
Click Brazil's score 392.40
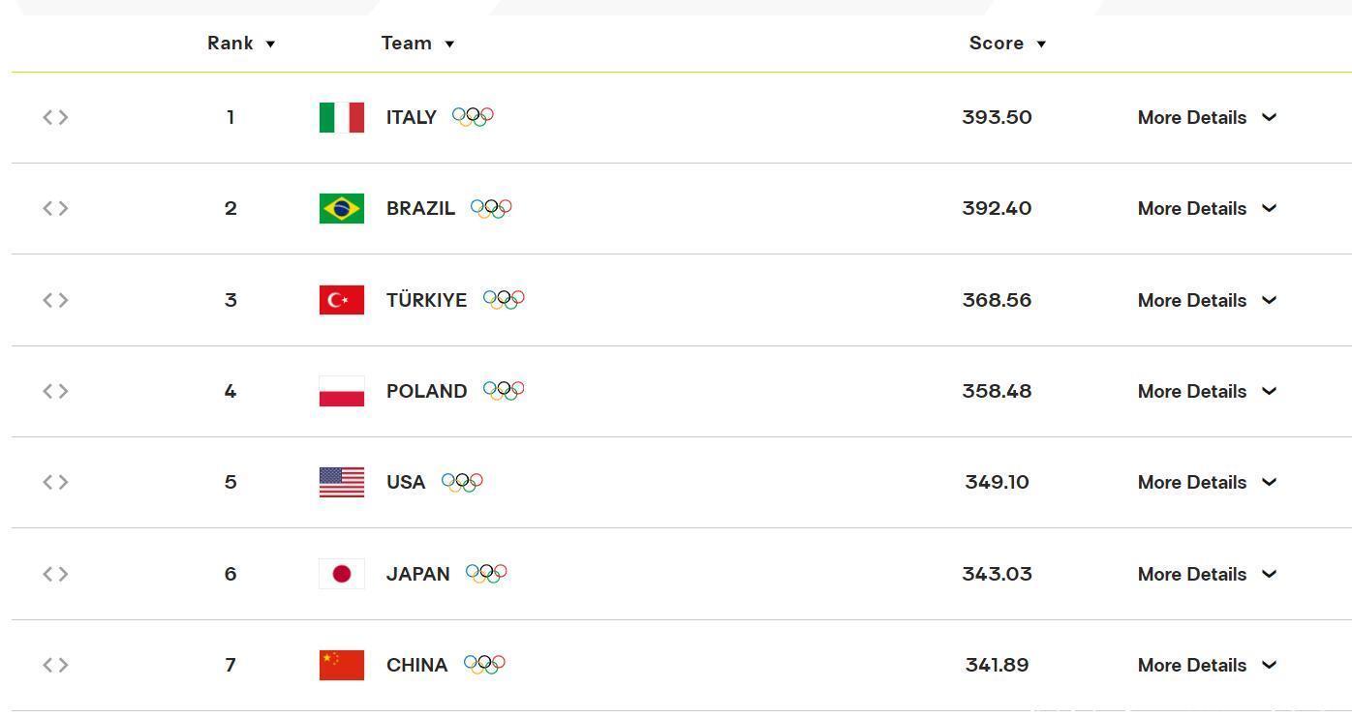997,208
